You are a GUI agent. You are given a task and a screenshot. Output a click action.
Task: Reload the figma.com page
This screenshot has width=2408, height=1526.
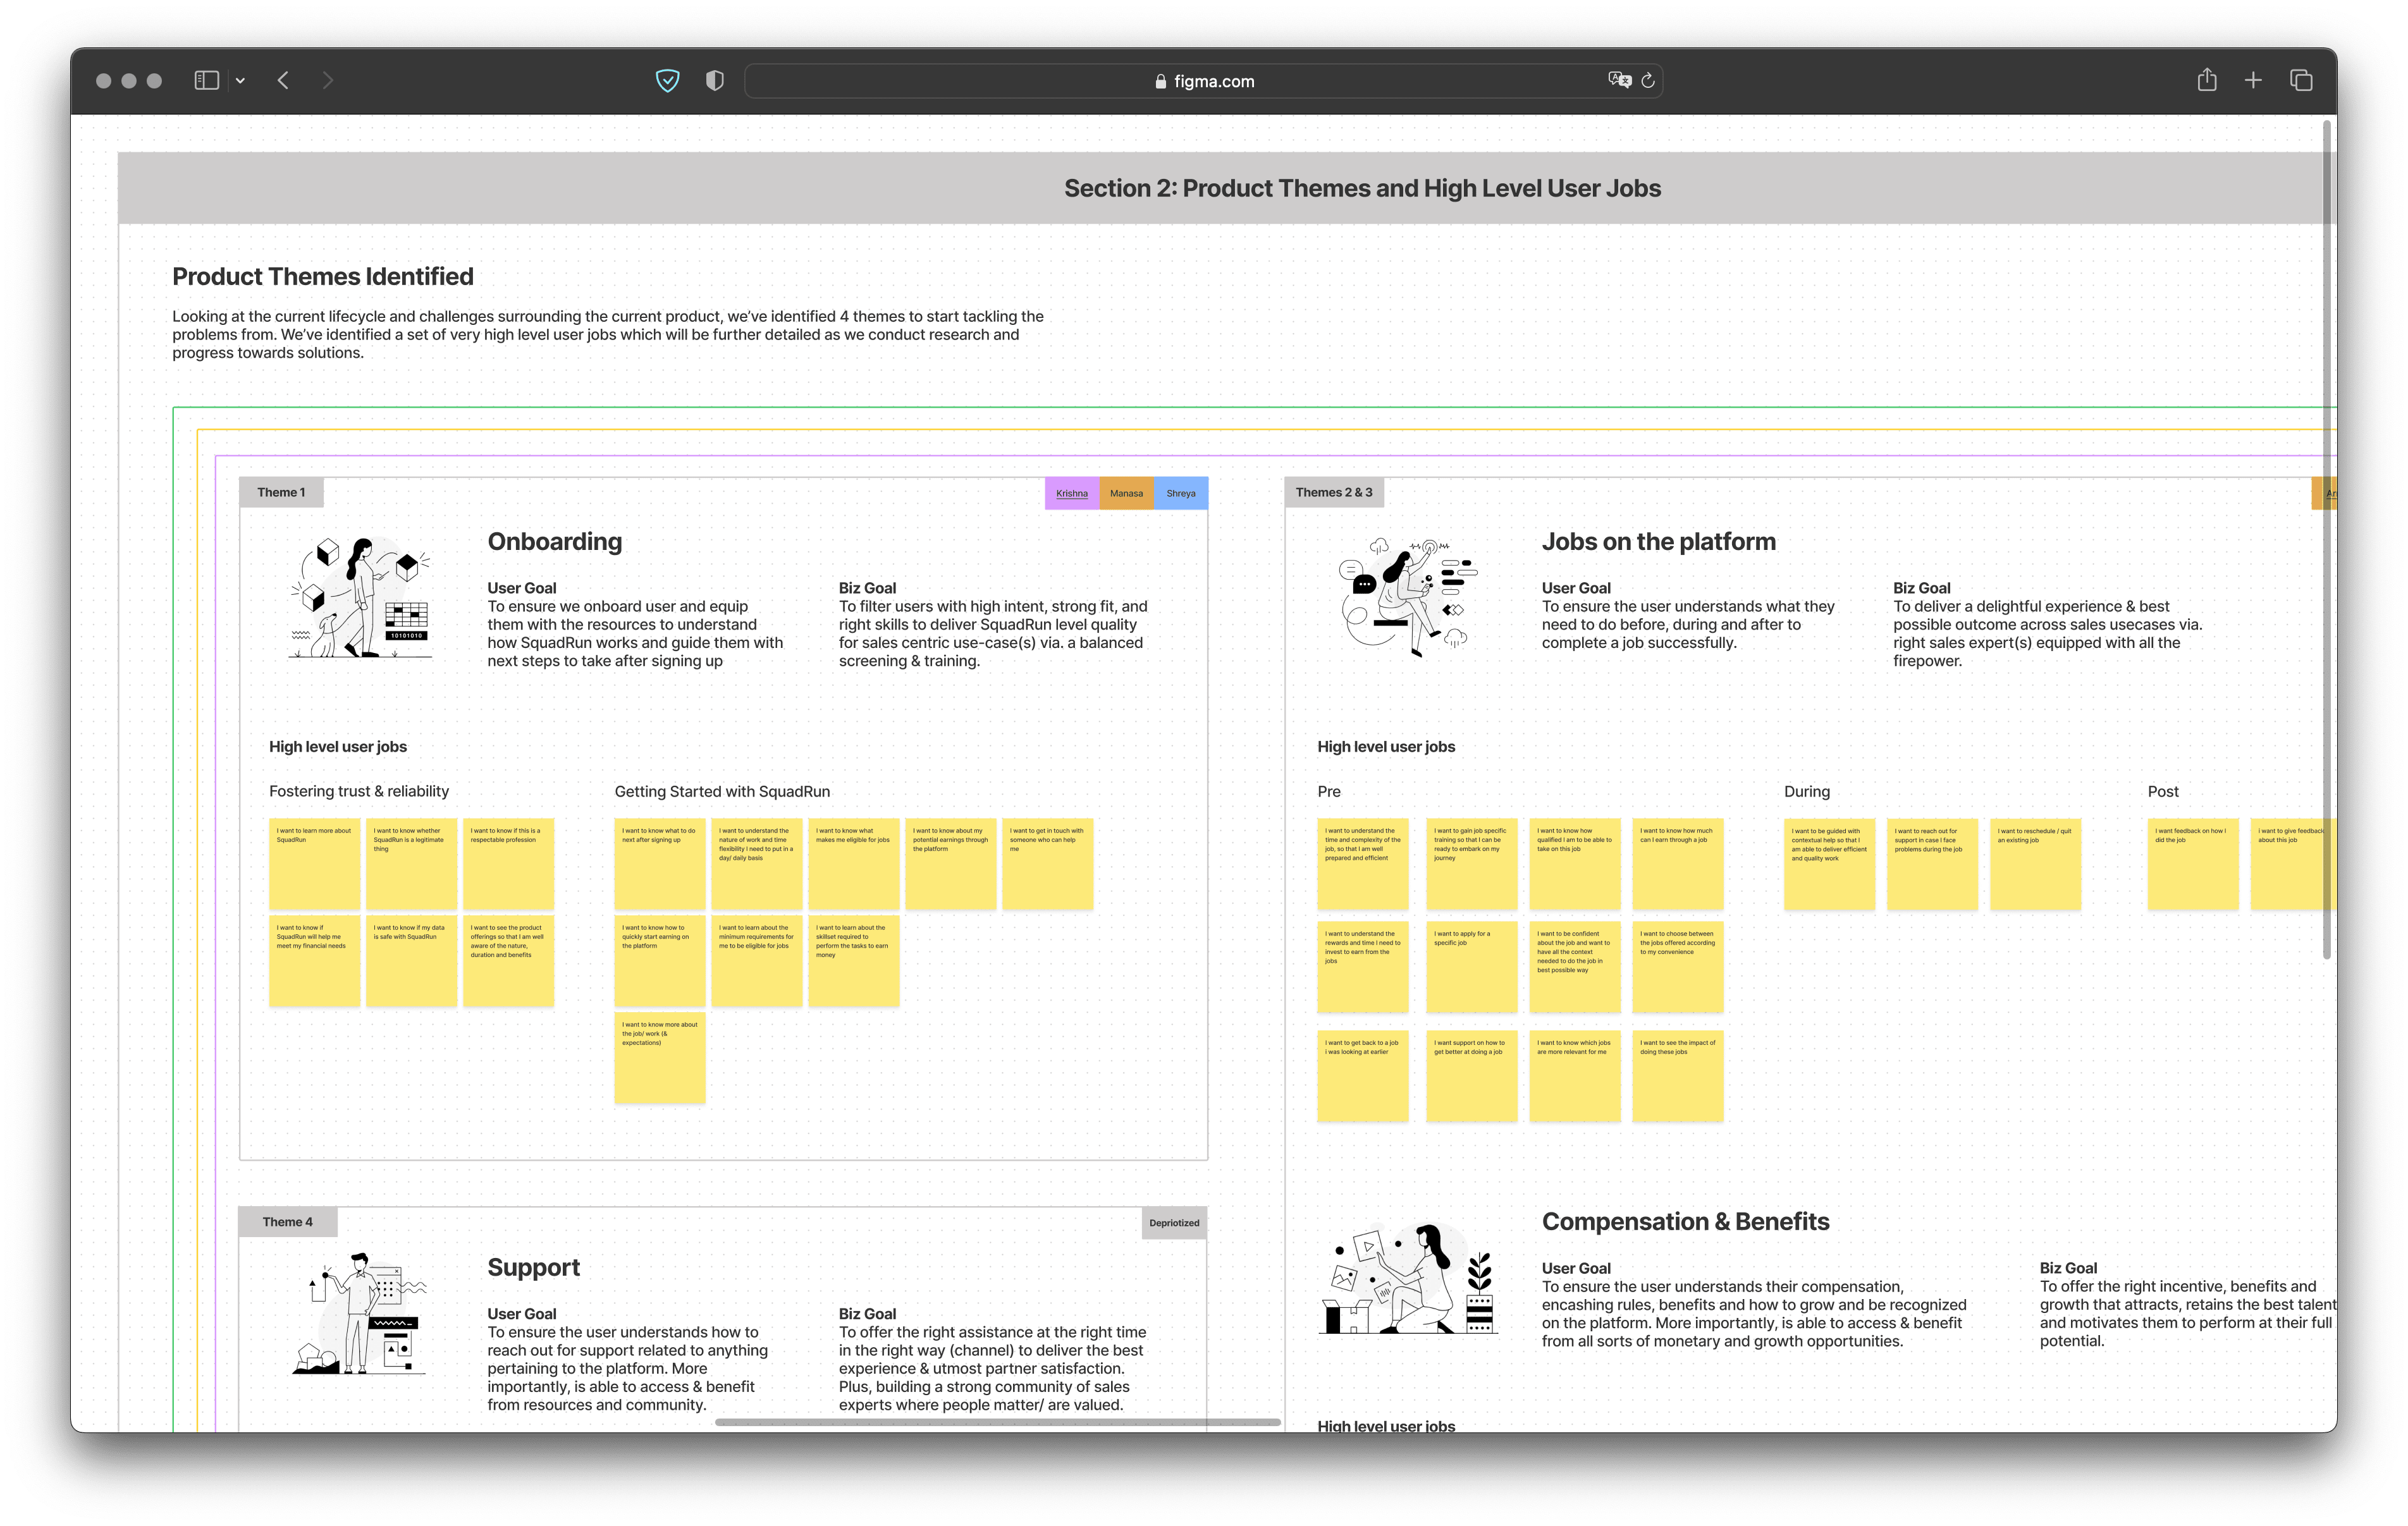tap(1648, 80)
